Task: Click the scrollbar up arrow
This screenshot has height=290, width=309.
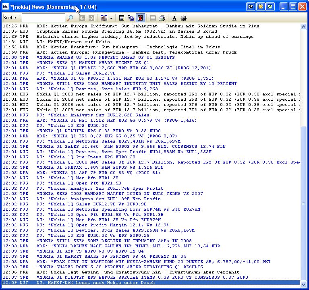Action: point(303,27)
